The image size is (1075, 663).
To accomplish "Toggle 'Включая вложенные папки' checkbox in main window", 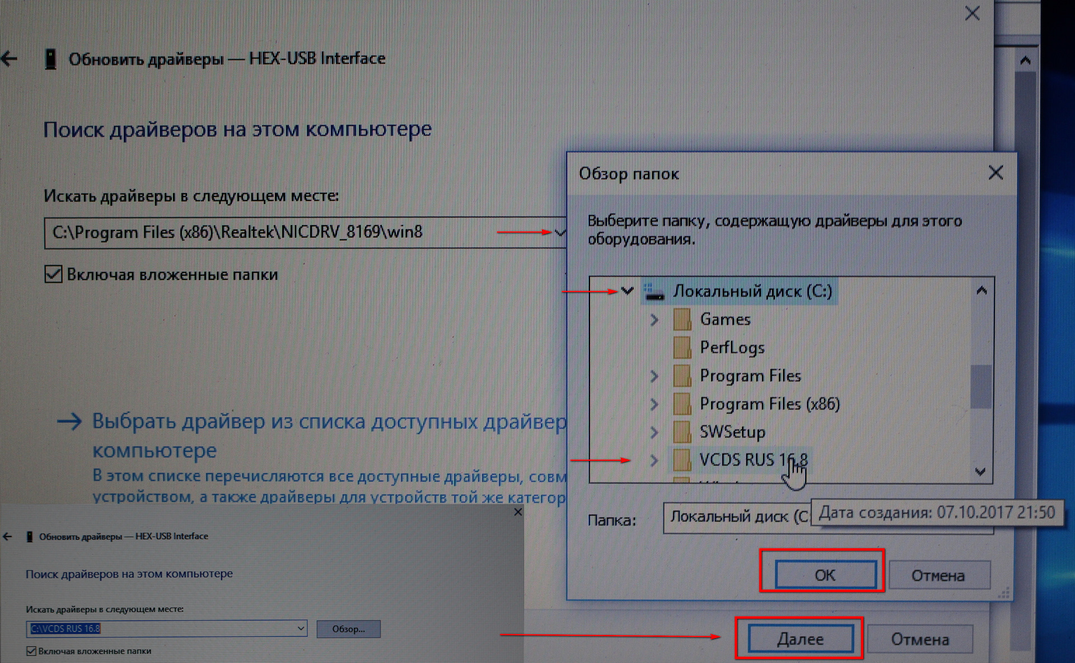I will pyautogui.click(x=53, y=274).
